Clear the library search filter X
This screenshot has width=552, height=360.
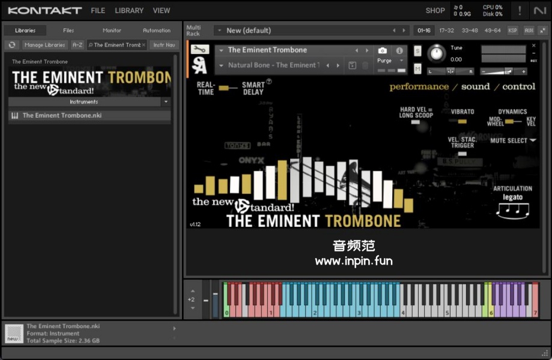click(x=144, y=45)
